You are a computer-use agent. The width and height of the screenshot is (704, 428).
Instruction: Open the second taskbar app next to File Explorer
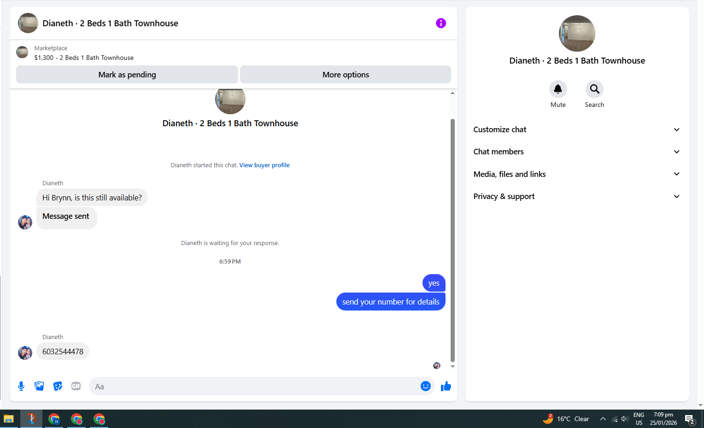[31, 419]
